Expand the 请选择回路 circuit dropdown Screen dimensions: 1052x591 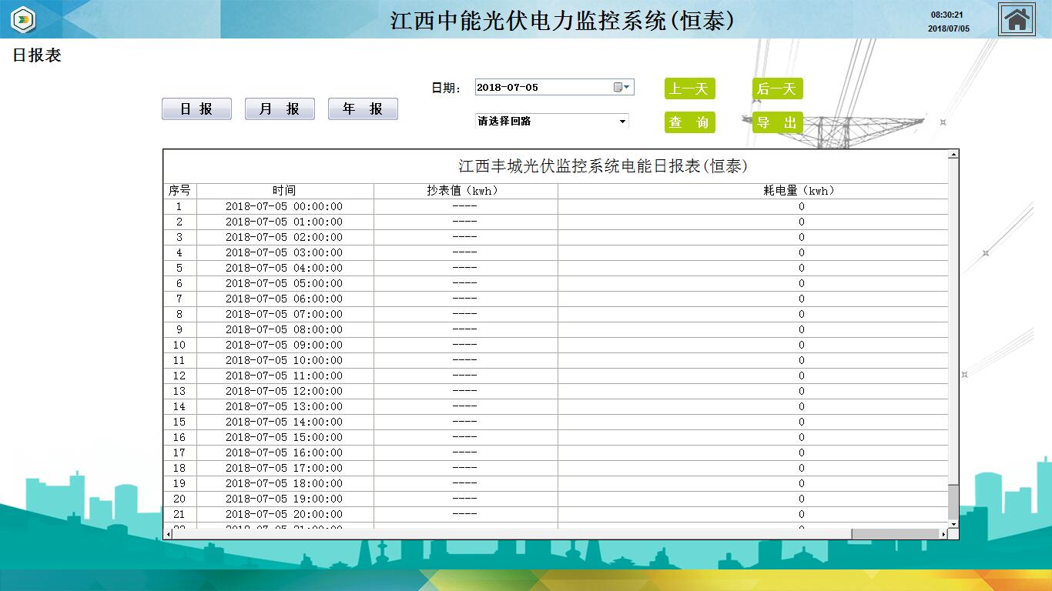click(622, 122)
